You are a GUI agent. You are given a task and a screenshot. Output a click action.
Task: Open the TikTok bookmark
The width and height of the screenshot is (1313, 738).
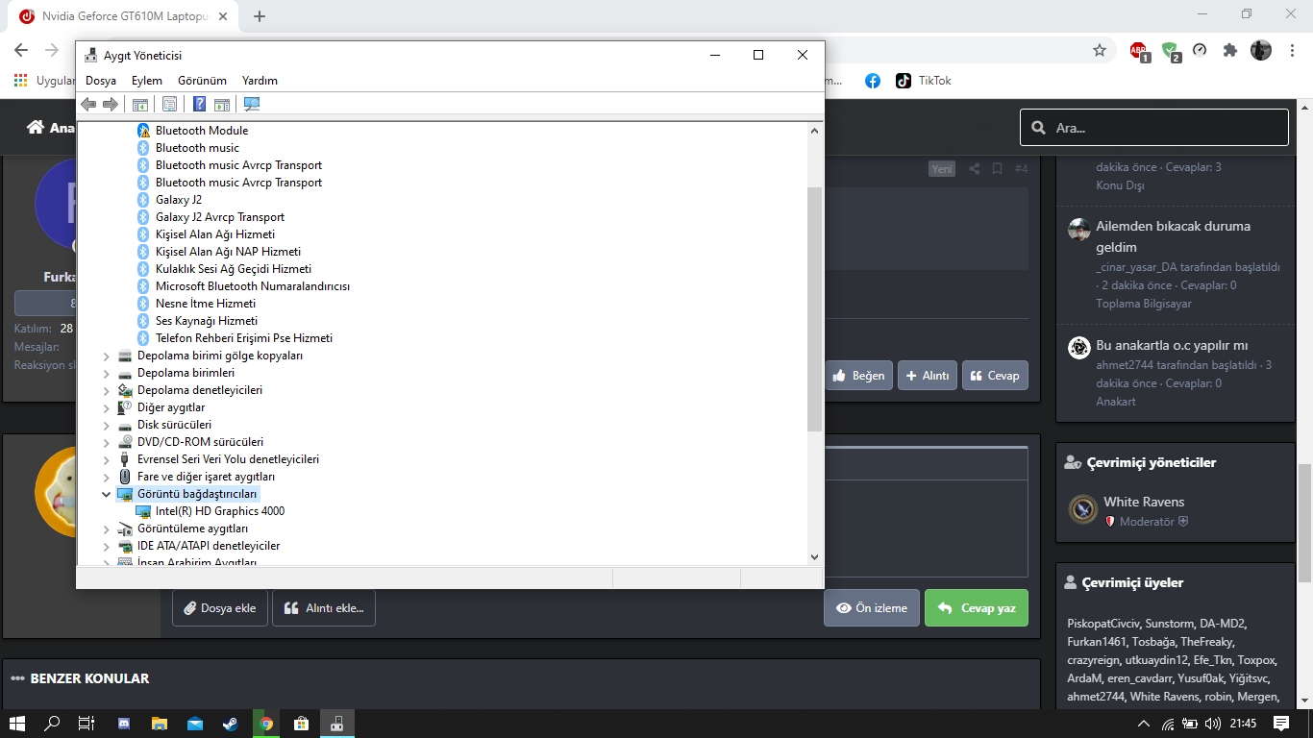tap(923, 81)
